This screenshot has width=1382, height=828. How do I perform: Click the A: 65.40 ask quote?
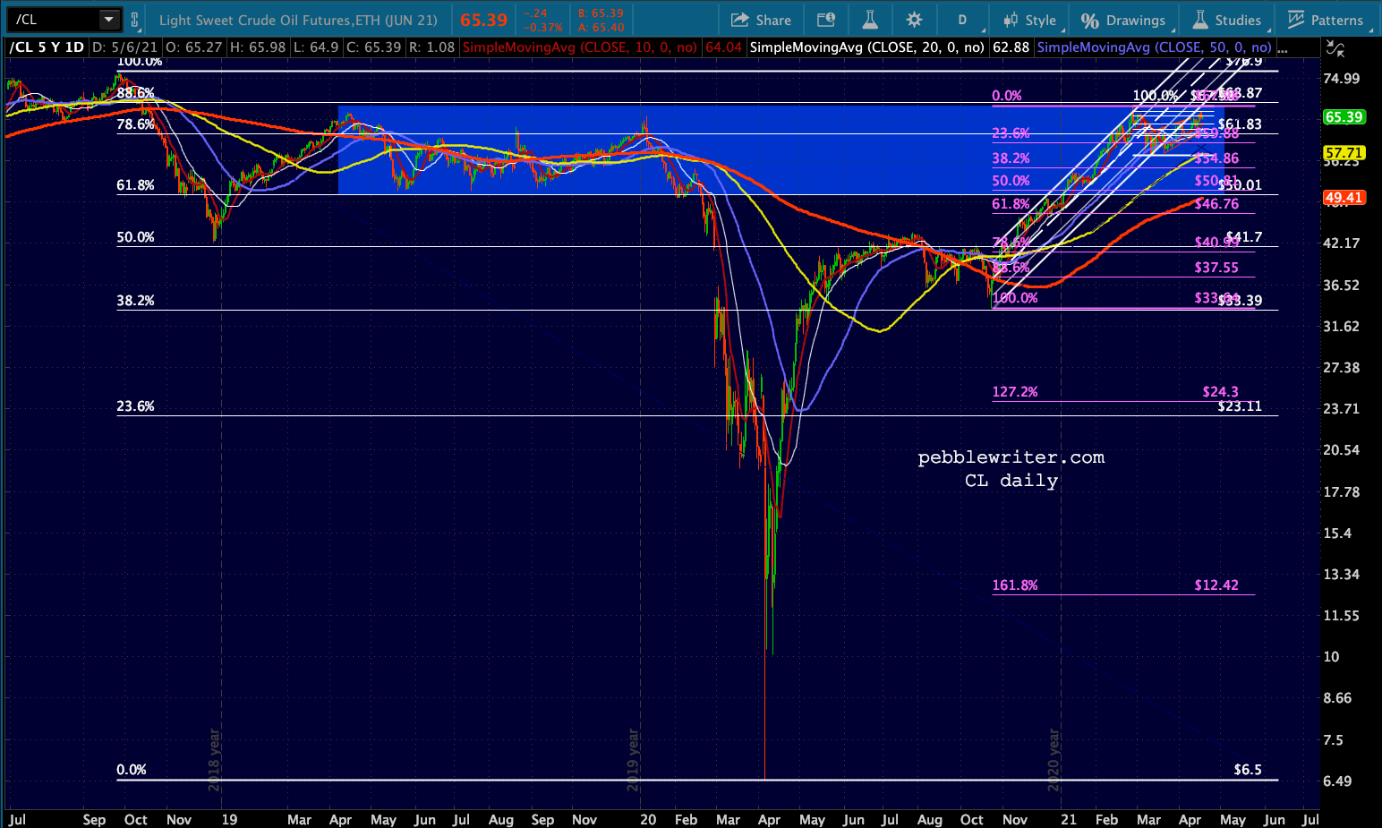pyautogui.click(x=601, y=27)
